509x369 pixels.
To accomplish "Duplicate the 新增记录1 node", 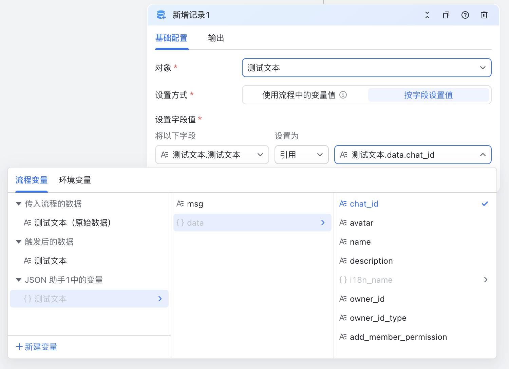I will point(446,15).
